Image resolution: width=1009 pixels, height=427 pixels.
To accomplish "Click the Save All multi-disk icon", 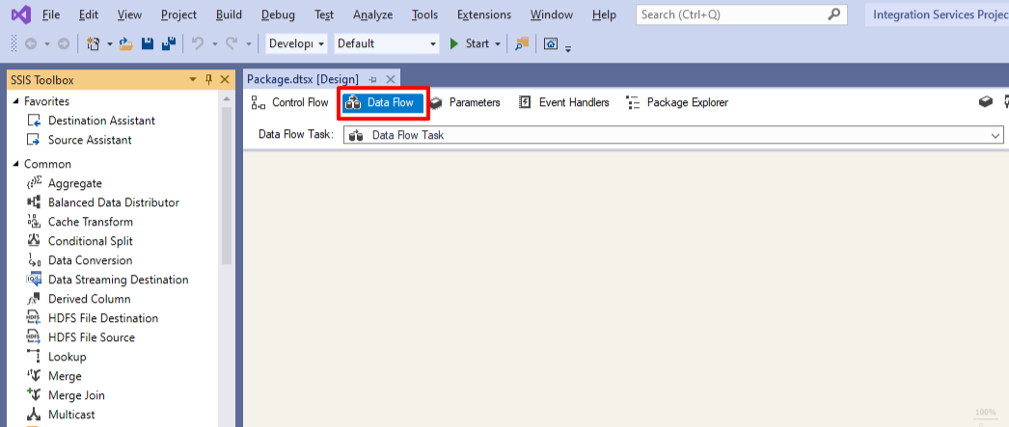I will [x=169, y=43].
